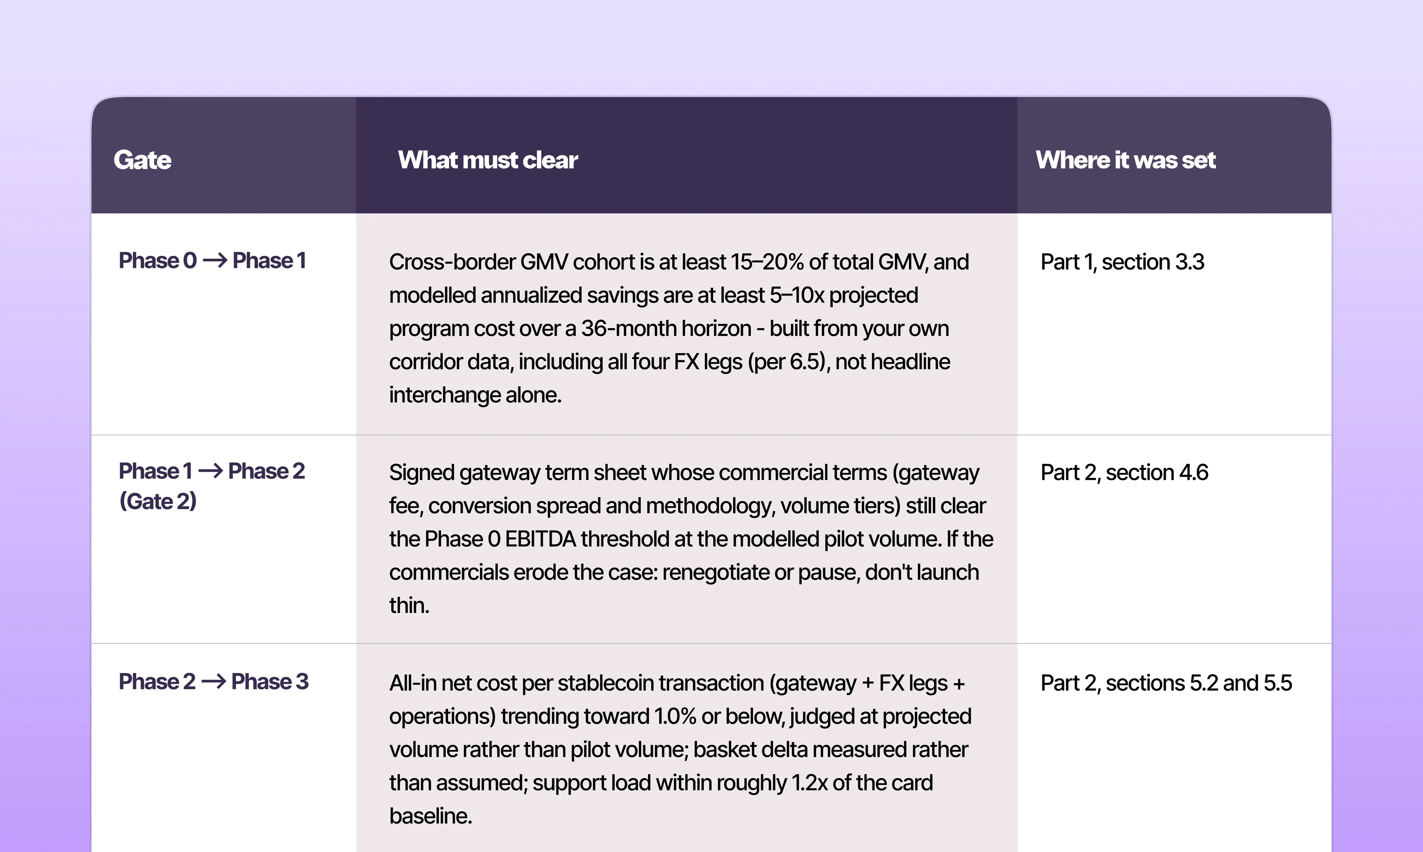Viewport: 1423px width, 852px height.
Task: Click the Phase 1 → Phase 2 gate label
Action: click(x=211, y=471)
